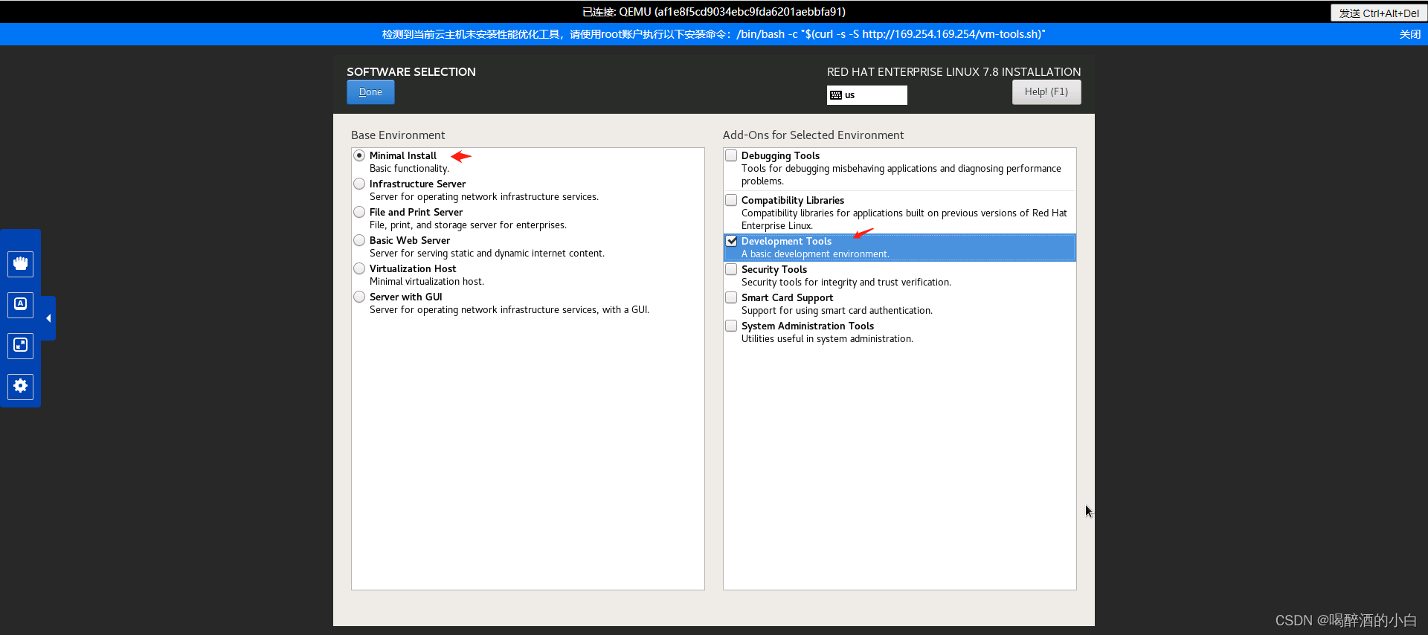Screen dimensions: 1428x635
Task: Click 'Server for operating network infrastructure services.' text
Action: pyautogui.click(x=484, y=197)
